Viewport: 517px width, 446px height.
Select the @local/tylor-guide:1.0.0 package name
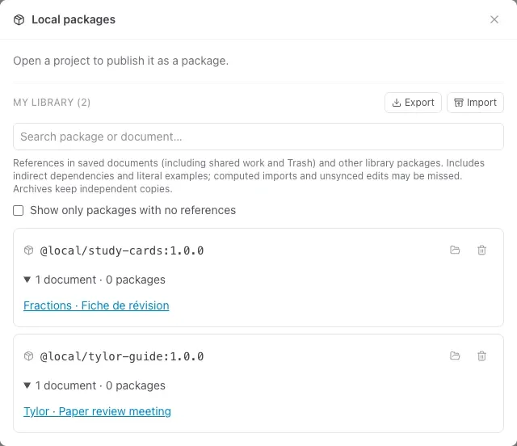pos(122,356)
